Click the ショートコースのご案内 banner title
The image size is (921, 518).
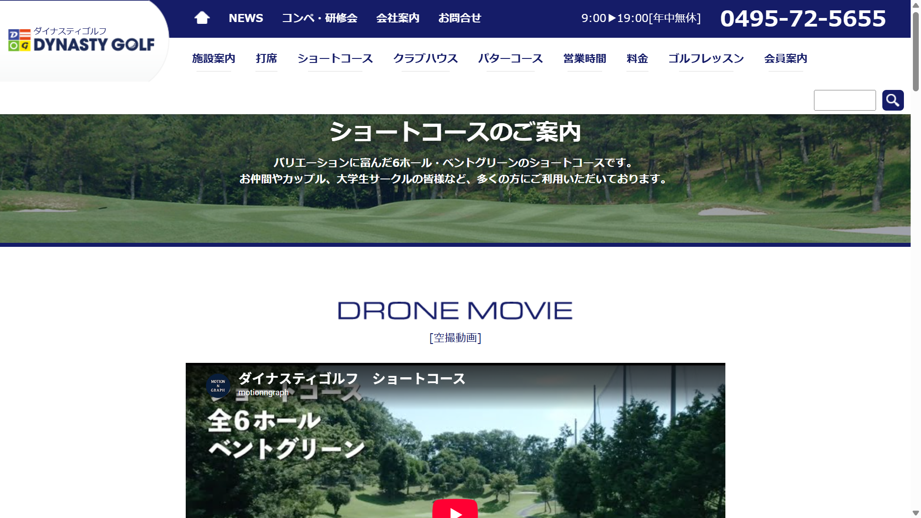[x=455, y=132]
